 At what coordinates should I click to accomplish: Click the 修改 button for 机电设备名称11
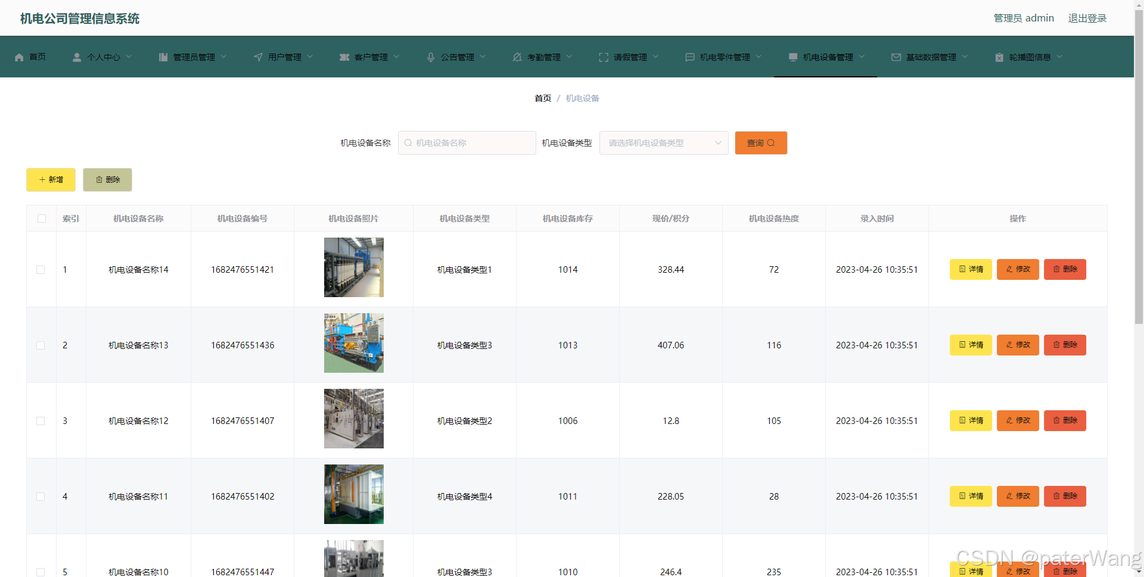[x=1018, y=496]
